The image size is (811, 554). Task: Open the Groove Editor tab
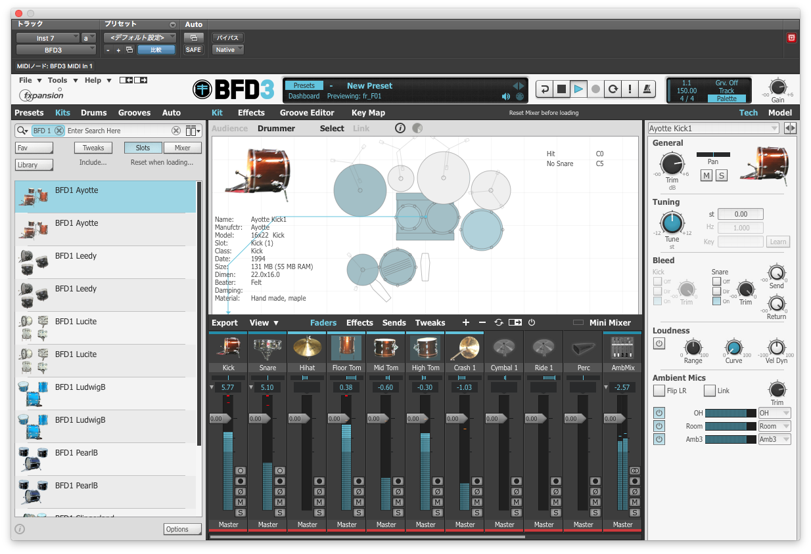coord(307,113)
